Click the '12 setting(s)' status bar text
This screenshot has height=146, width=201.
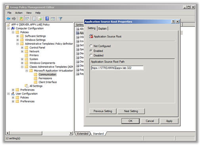coord(13,138)
